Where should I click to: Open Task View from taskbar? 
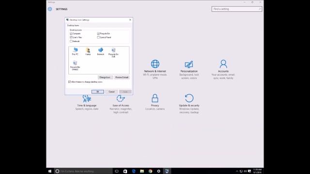click(117, 171)
